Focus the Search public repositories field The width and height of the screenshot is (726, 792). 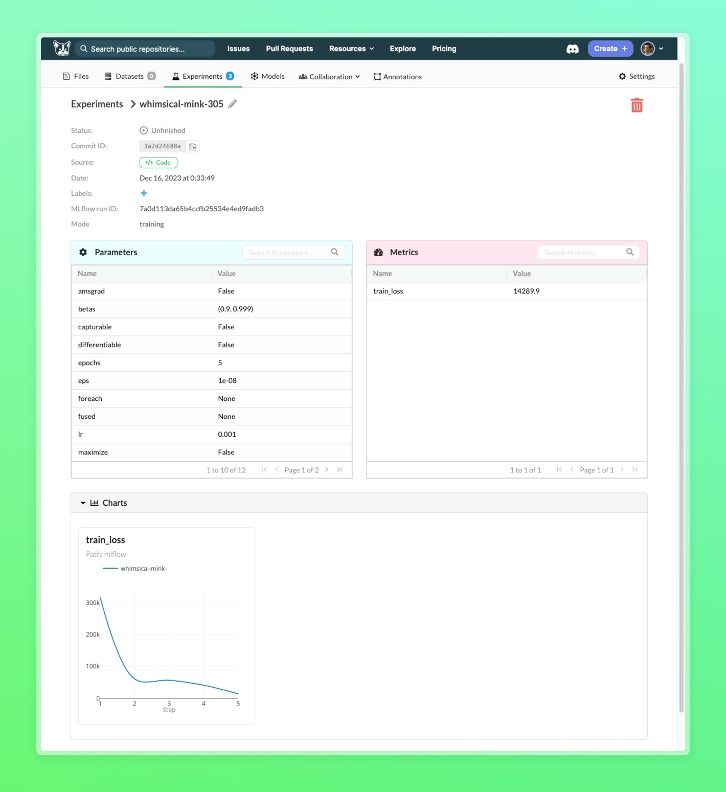click(146, 49)
